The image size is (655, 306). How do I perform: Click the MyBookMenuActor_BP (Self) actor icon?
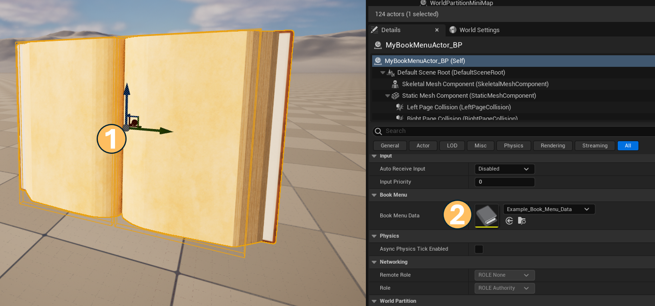coord(378,61)
